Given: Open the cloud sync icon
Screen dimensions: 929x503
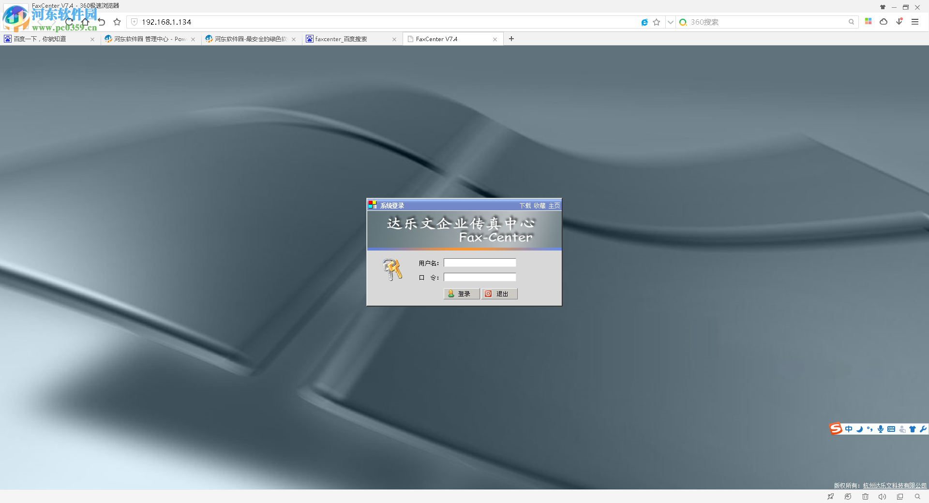Looking at the screenshot, I should coord(884,22).
